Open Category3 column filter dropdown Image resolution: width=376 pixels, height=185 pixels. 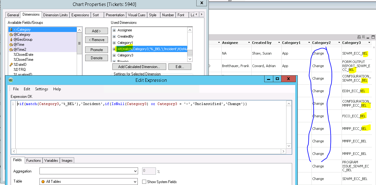tap(370, 43)
